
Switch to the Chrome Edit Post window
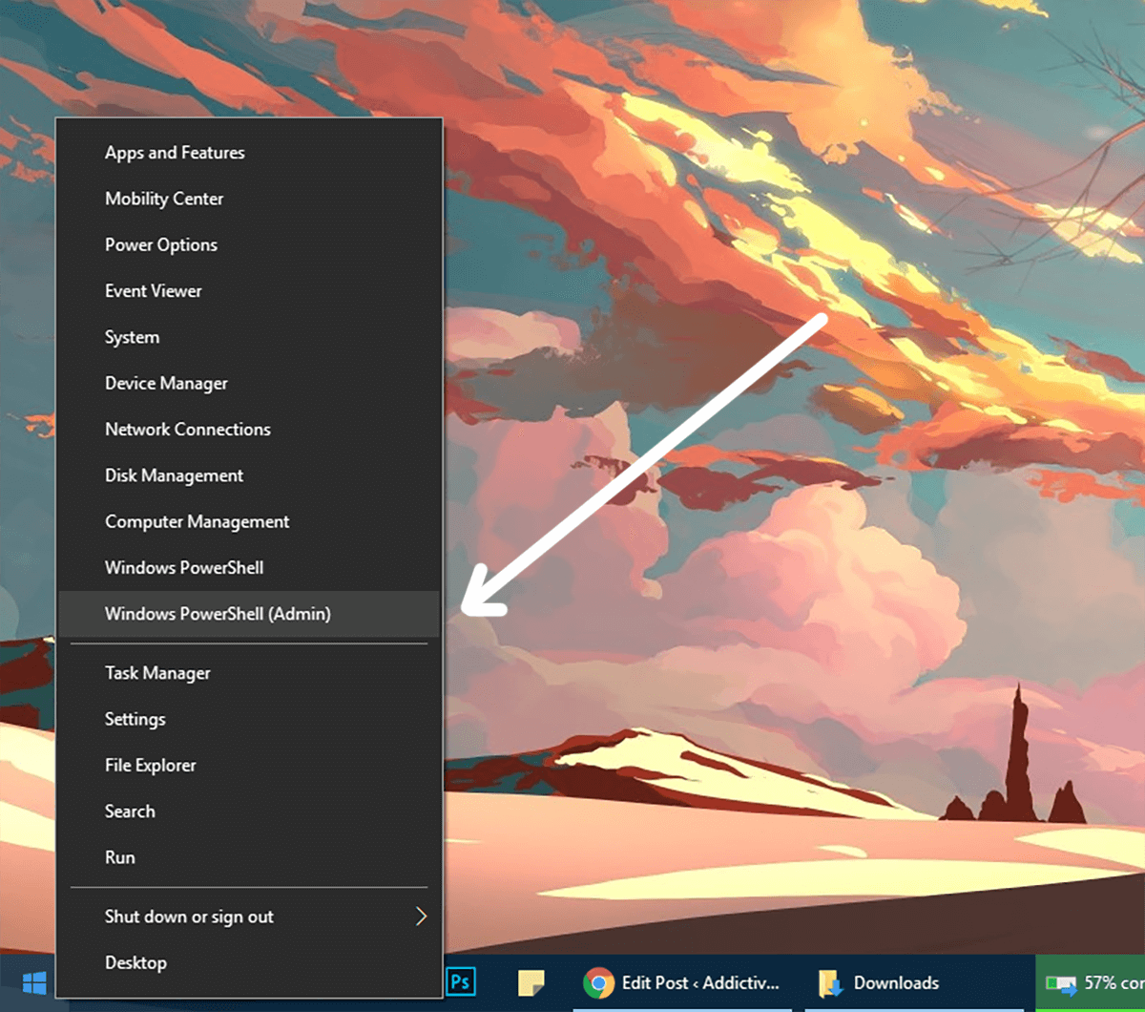point(682,982)
